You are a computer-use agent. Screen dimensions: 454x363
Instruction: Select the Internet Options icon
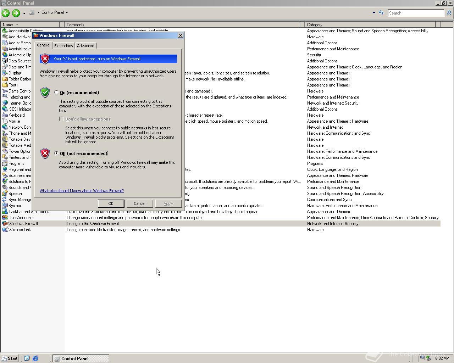5,103
